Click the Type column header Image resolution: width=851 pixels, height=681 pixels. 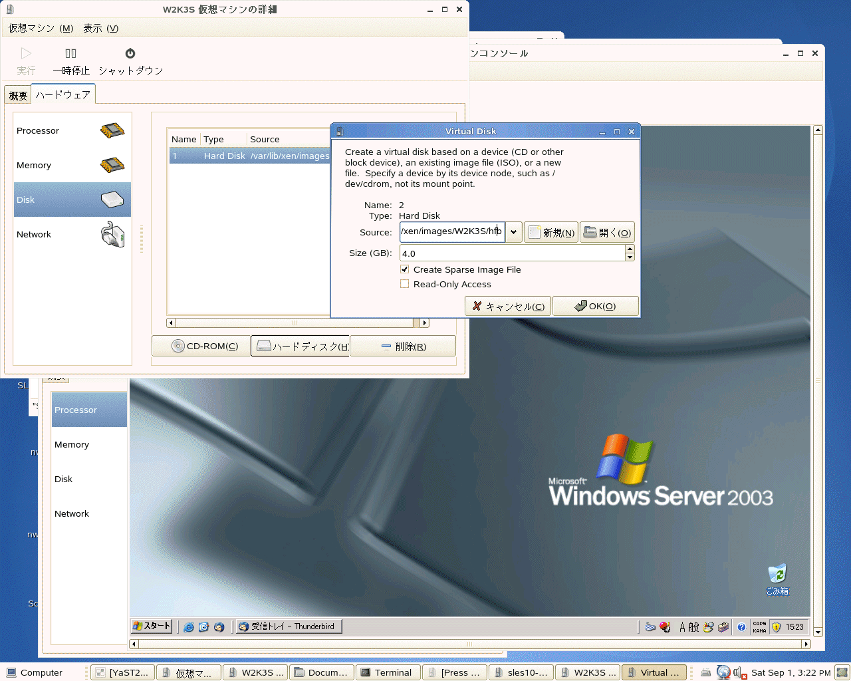(x=223, y=139)
